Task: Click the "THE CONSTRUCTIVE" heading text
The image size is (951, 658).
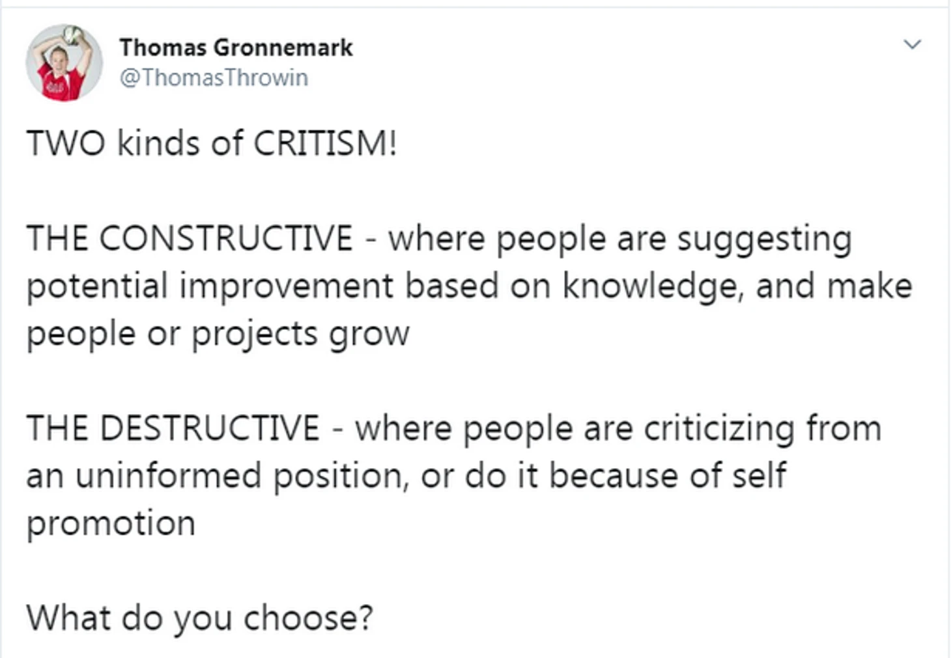Action: (x=189, y=238)
